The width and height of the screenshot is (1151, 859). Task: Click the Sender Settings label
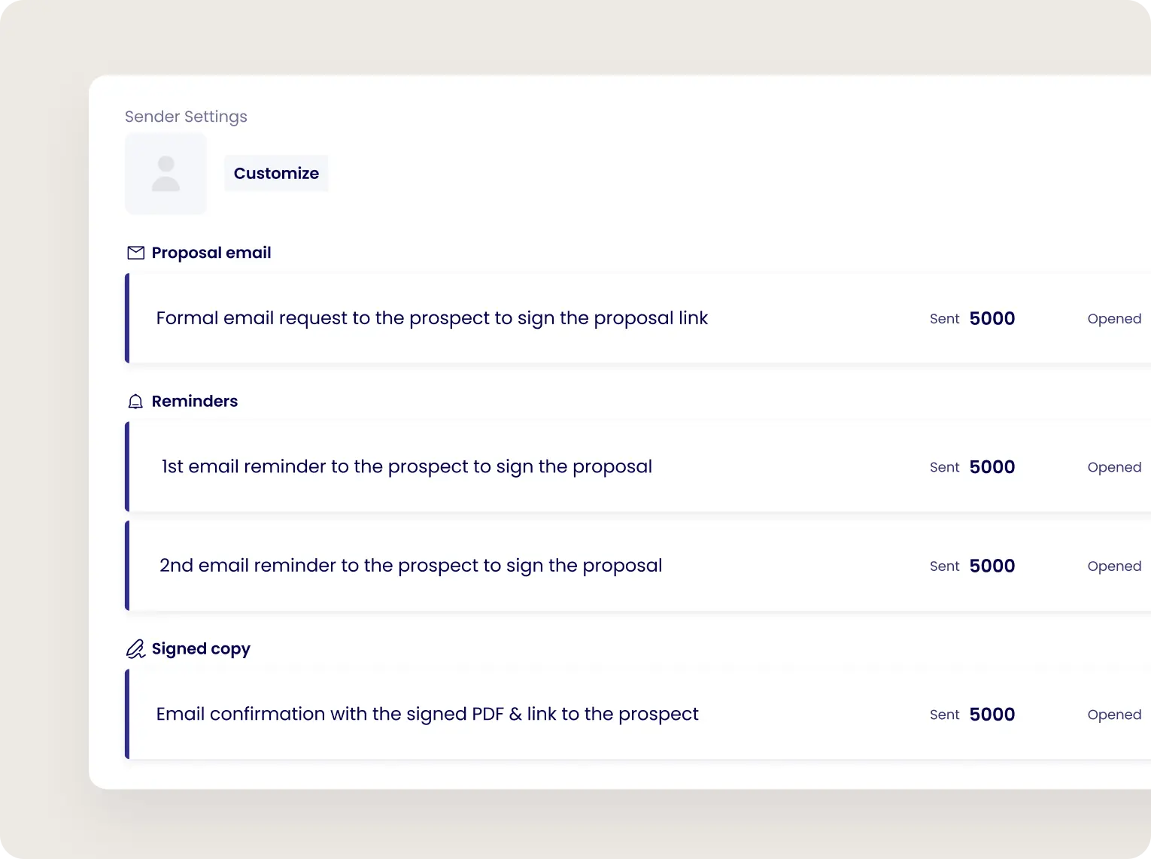186,117
